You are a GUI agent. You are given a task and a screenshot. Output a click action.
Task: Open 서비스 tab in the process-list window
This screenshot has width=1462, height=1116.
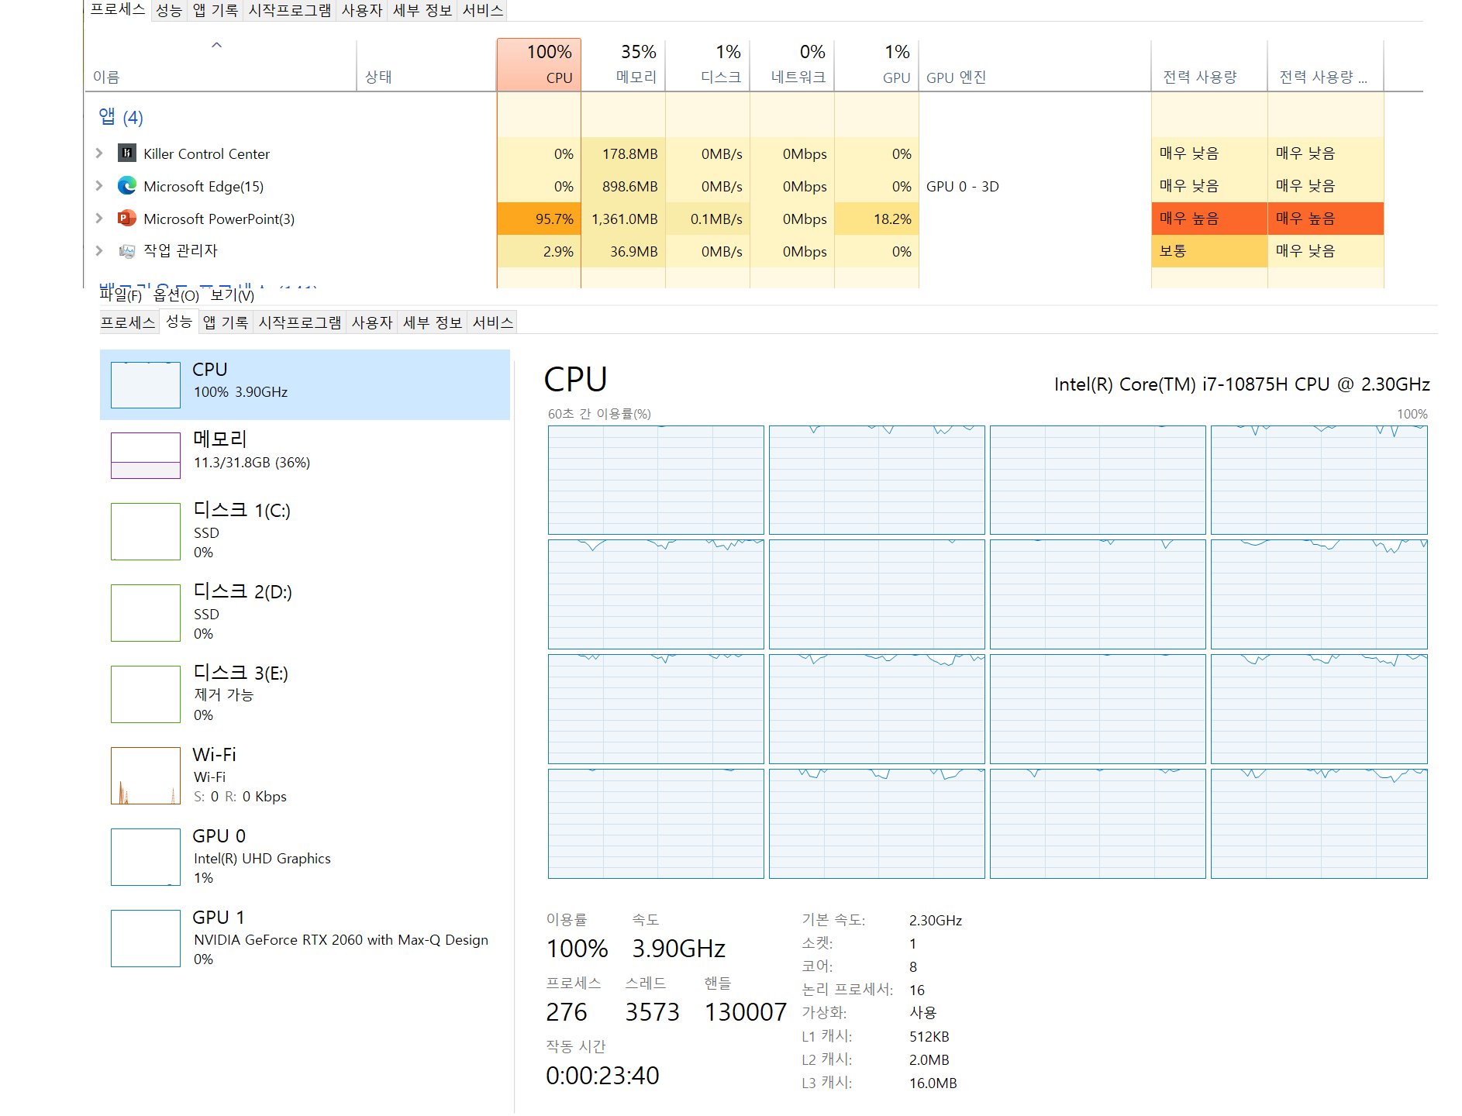[x=483, y=10]
